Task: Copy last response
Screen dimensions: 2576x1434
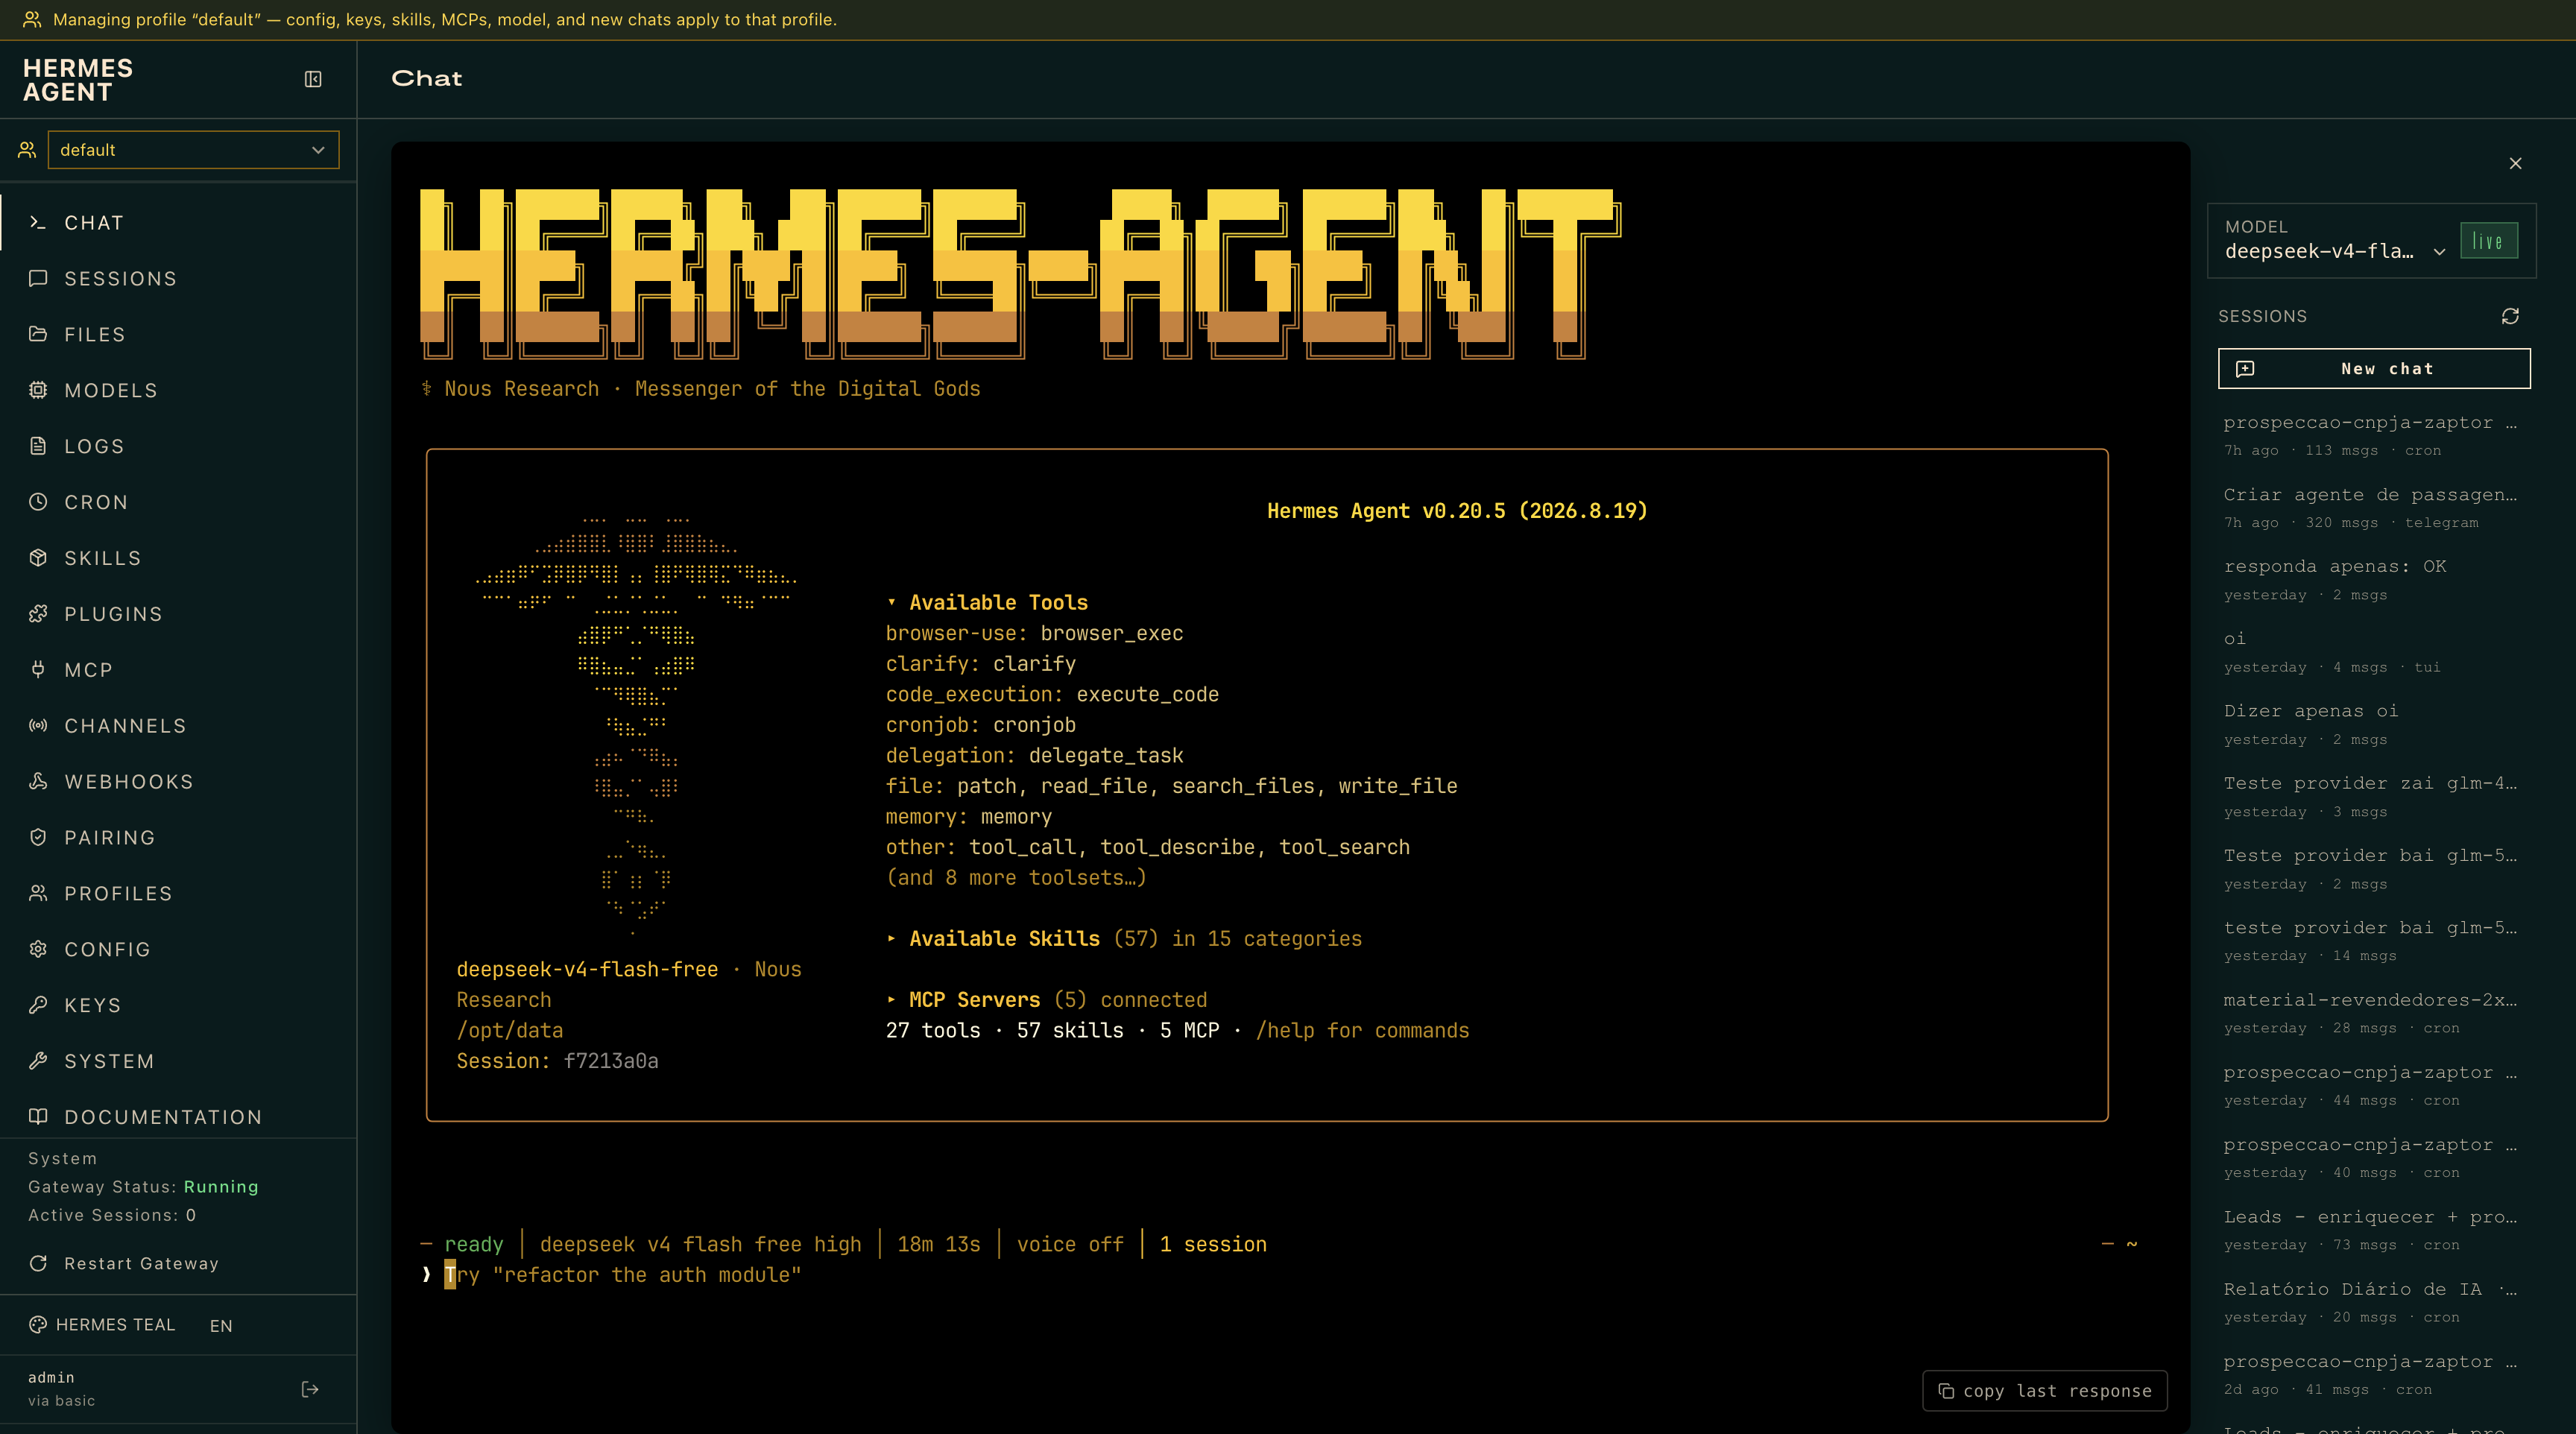Action: pos(2044,1391)
